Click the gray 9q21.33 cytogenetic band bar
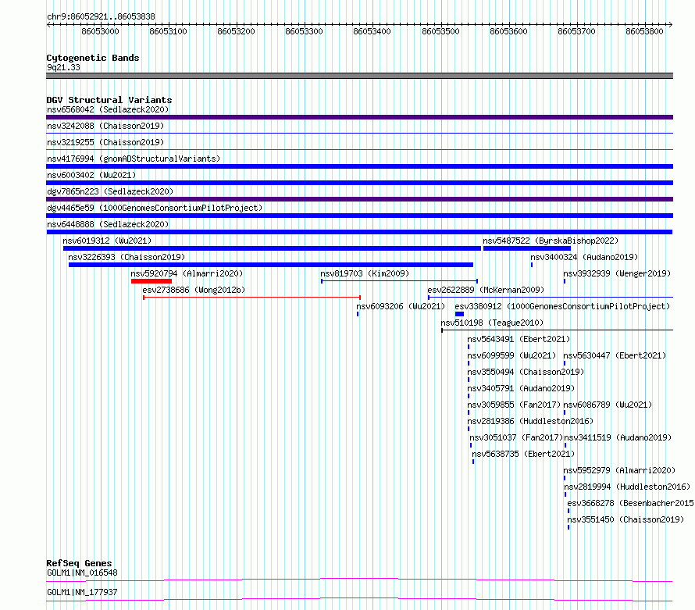The image size is (695, 610). (x=359, y=76)
